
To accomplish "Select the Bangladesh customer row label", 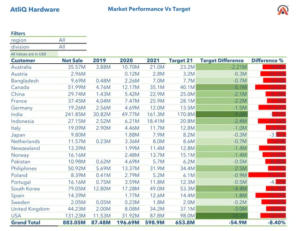I will (25, 81).
